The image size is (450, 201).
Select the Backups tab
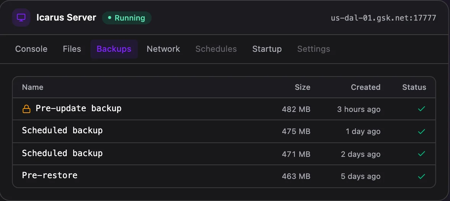114,49
